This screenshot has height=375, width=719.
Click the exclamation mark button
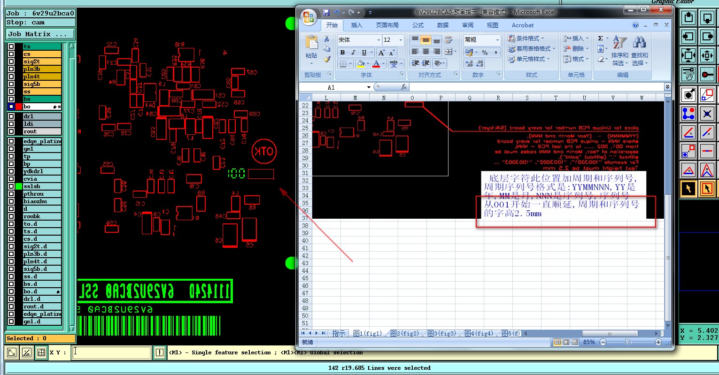[160, 352]
